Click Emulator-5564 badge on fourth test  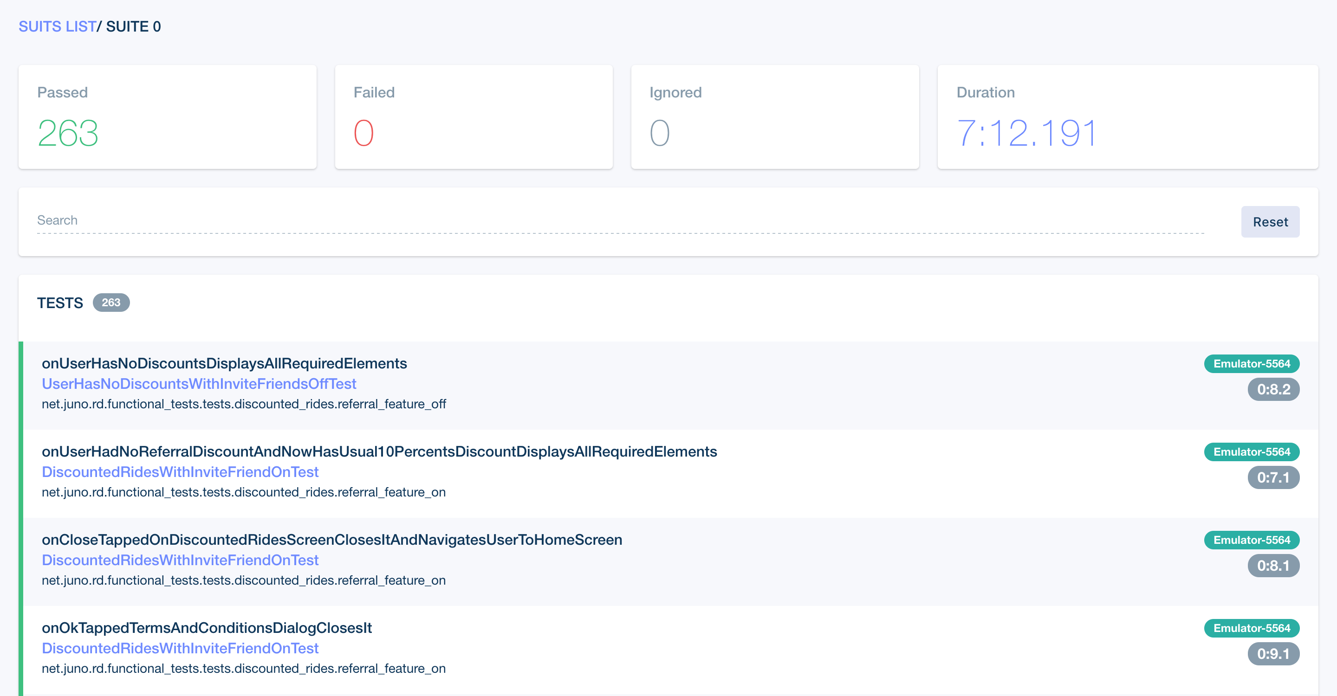[1252, 628]
